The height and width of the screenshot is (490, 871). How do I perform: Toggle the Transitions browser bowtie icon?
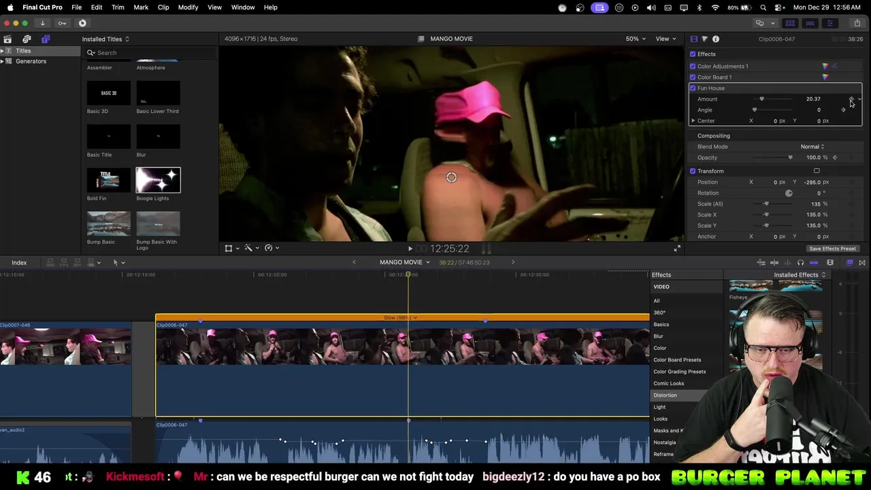point(862,263)
